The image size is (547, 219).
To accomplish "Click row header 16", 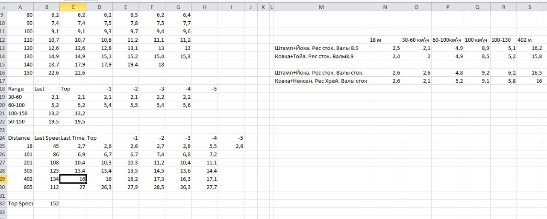I will [3, 72].
